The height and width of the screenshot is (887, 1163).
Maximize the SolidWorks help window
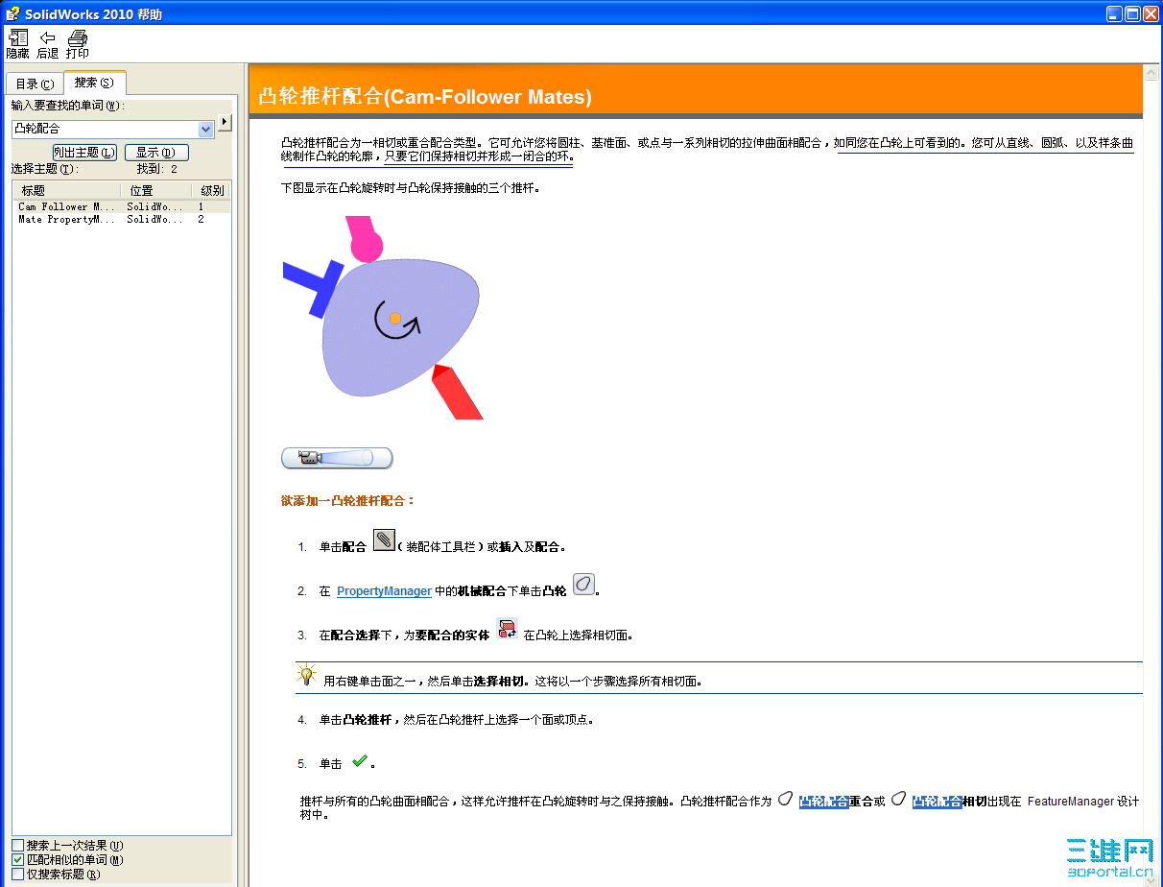point(1132,13)
